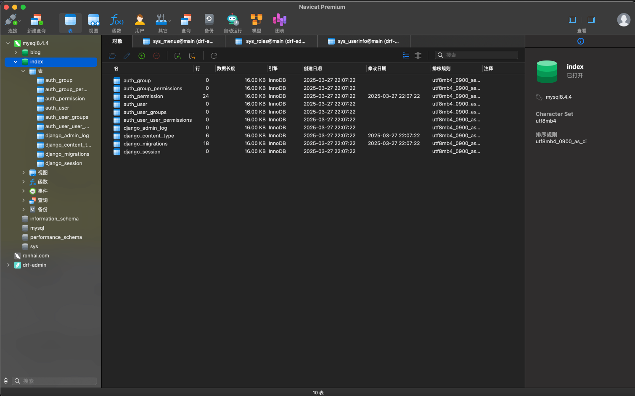
Task: Click the open table folder icon
Action: pyautogui.click(x=112, y=56)
